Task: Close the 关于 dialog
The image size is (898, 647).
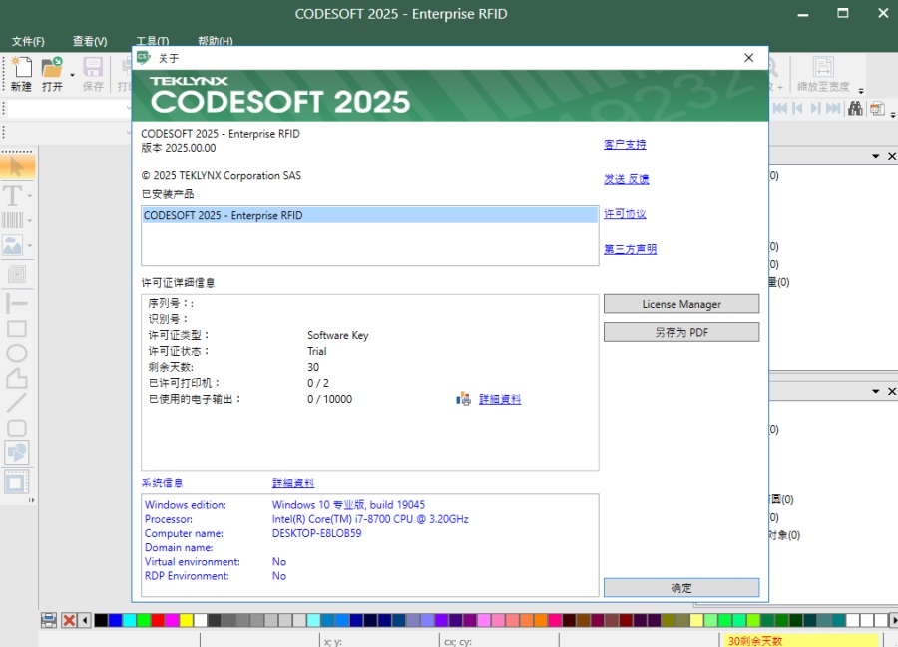Action: point(749,58)
